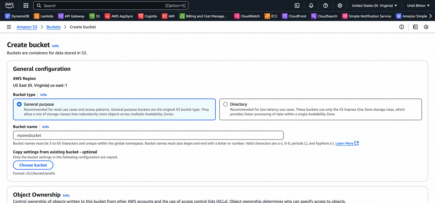Open Cognito from the favorites bar

pyautogui.click(x=148, y=16)
